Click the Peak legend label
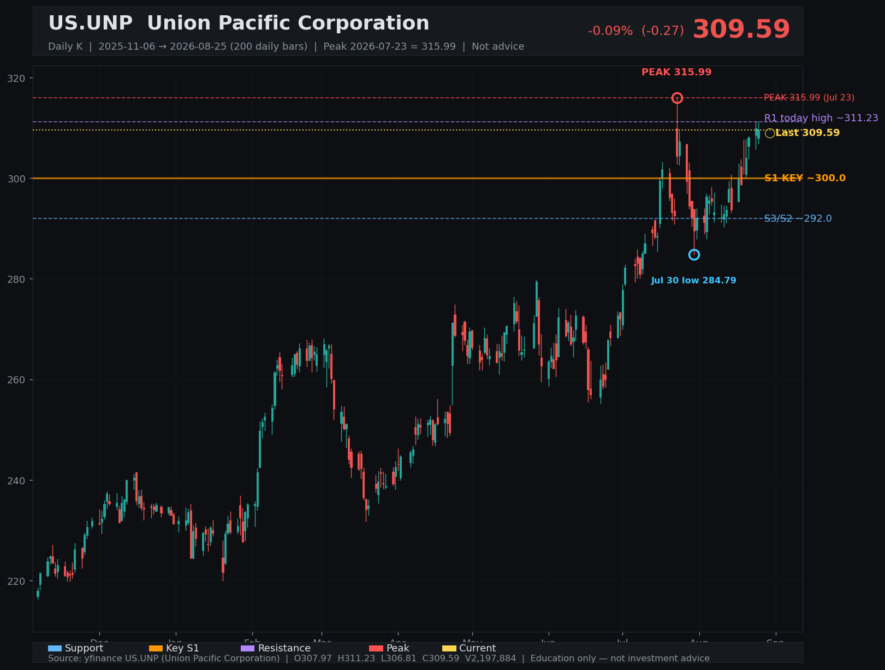Screen dimensions: 885x670 click(x=397, y=648)
